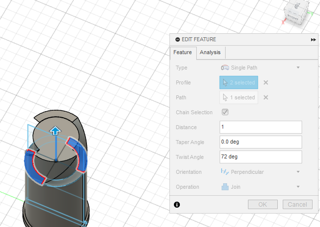Expand dialog using the double-arrow icon

313,40
